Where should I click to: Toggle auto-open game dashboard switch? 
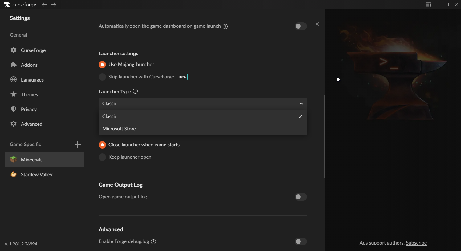300,26
